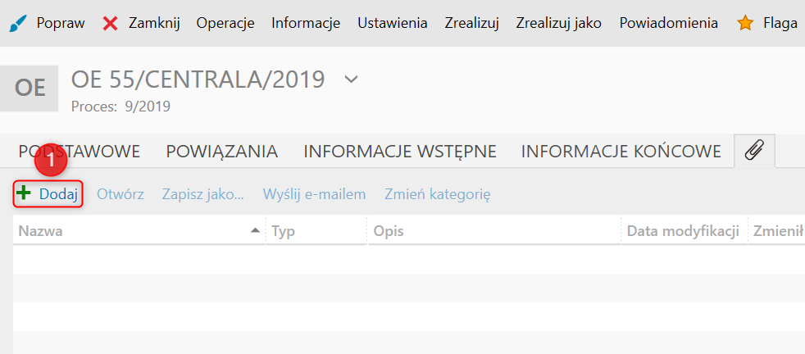Image resolution: width=805 pixels, height=354 pixels.
Task: Open the Informacje menu
Action: (306, 23)
